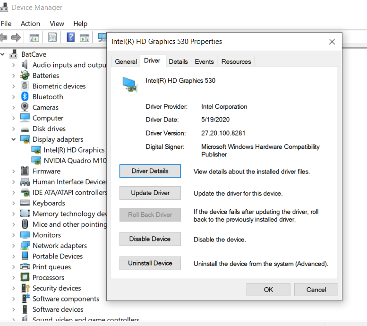Close the Intel HD Graphics Properties dialog

(x=332, y=42)
